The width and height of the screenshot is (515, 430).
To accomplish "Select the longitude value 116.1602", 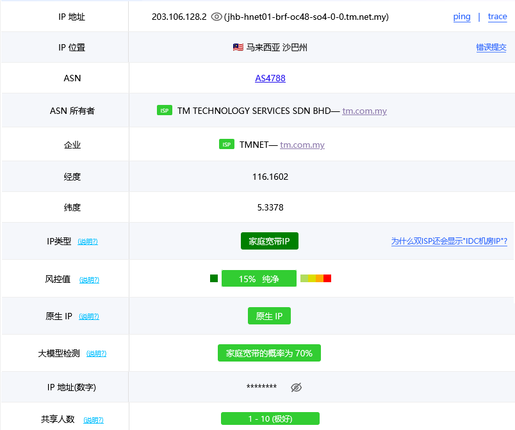I will click(x=270, y=177).
